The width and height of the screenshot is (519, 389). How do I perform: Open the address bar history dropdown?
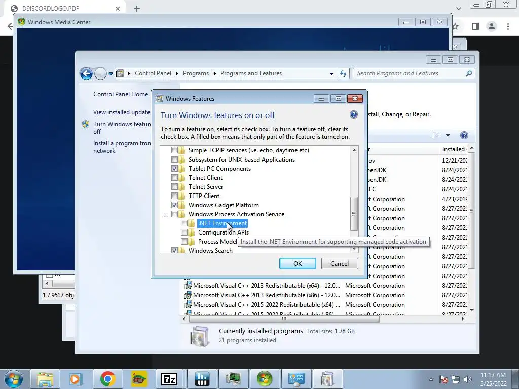(331, 73)
